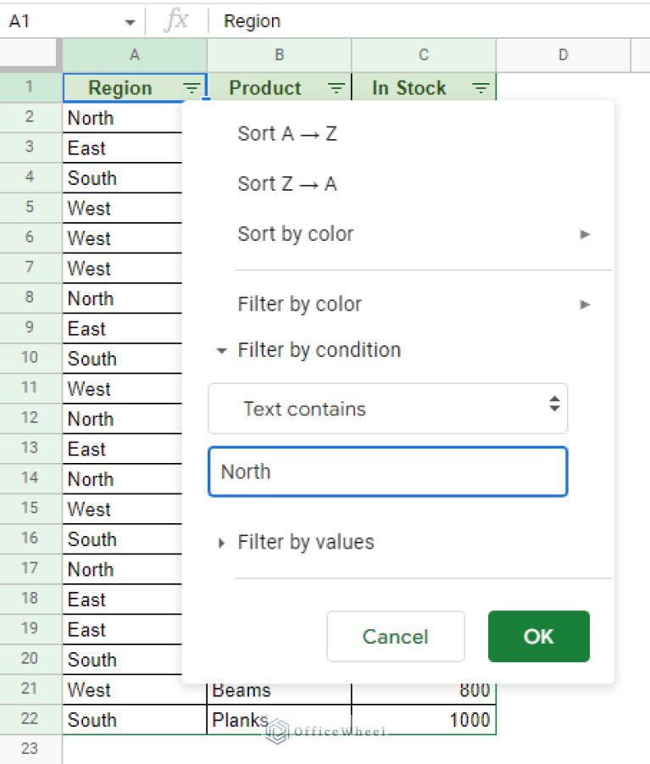Open the Product column filter icon
This screenshot has height=764, width=650.
pos(336,86)
